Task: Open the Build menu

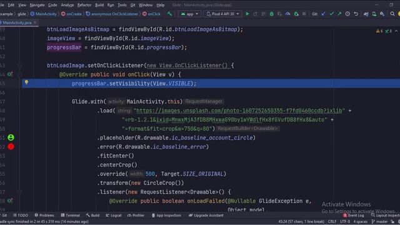Action: tap(99, 5)
